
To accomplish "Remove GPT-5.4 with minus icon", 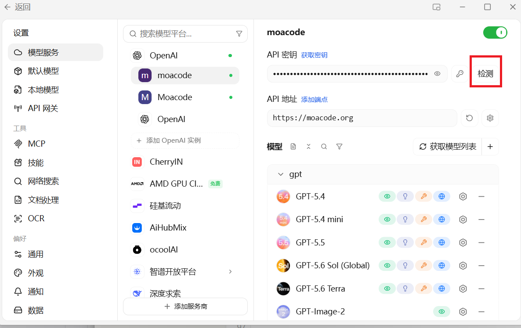I will tap(481, 197).
